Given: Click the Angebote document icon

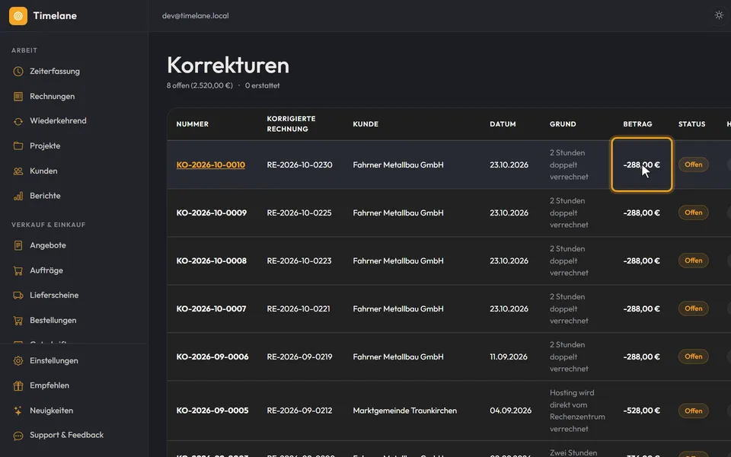Looking at the screenshot, I should coord(18,245).
